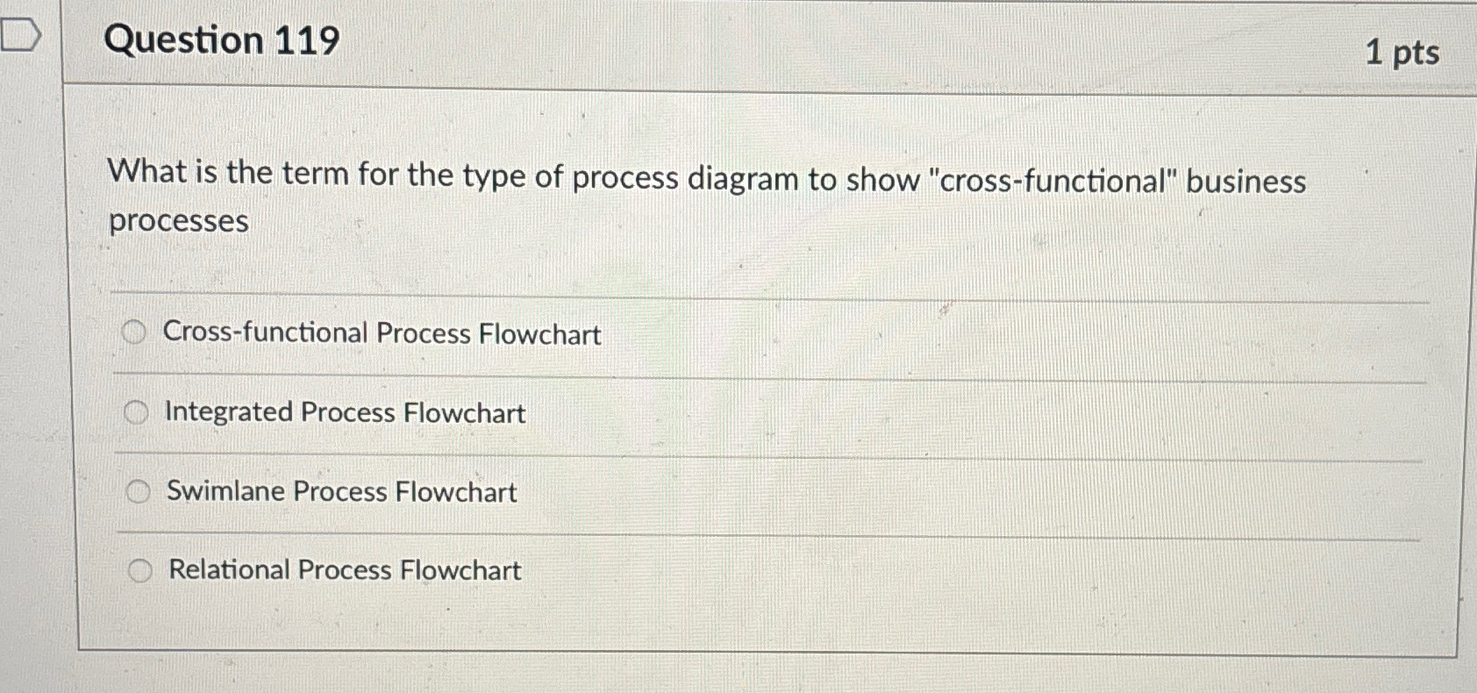Select the radio button for Swimlane Process Flowchart

click(139, 492)
